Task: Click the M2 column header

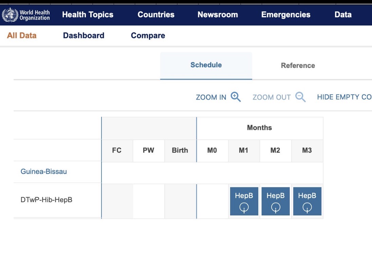Action: [x=275, y=151]
